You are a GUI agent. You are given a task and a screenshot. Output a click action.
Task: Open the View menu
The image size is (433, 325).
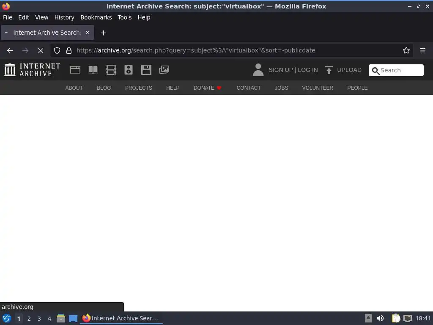click(42, 17)
